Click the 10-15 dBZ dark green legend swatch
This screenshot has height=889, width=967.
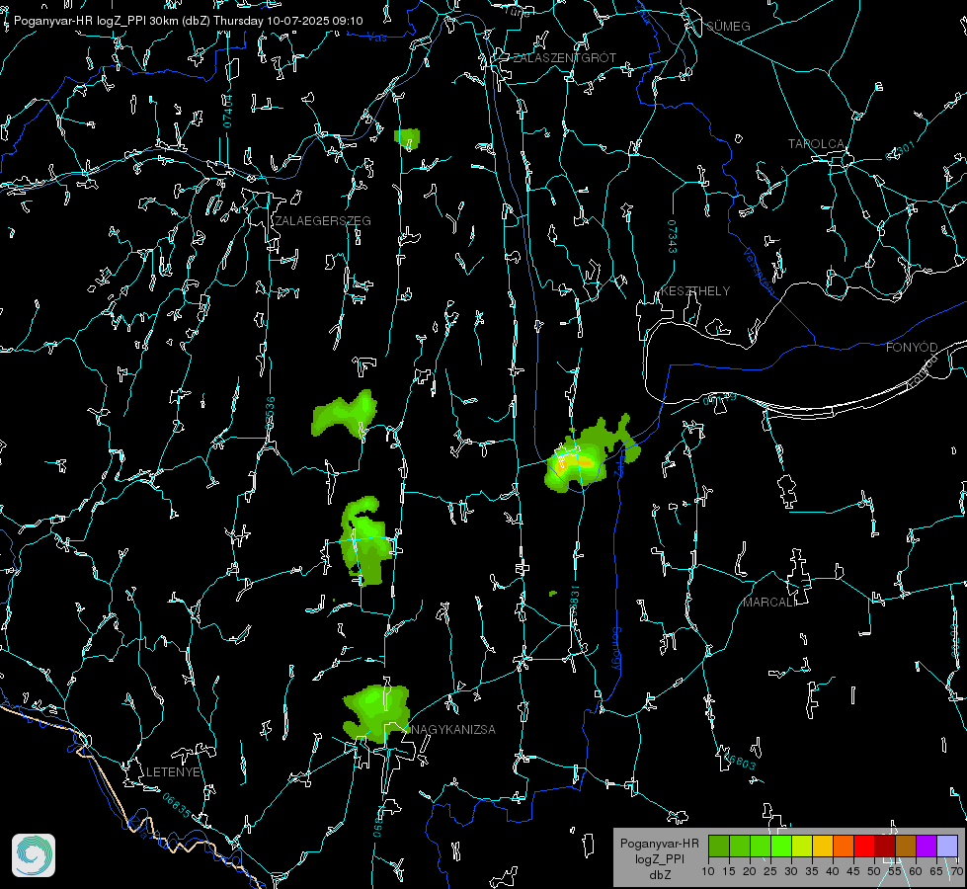[x=719, y=846]
